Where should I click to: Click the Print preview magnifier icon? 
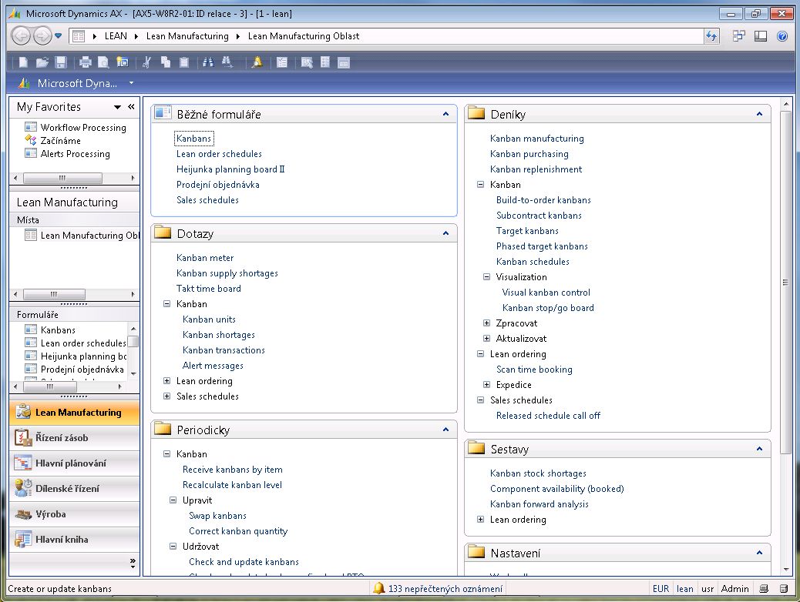pyautogui.click(x=103, y=62)
